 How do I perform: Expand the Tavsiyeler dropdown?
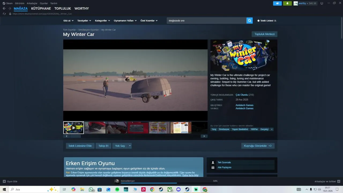tap(84, 21)
